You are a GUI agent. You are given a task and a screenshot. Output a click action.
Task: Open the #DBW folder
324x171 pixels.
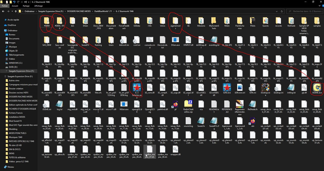[x=46, y=22]
